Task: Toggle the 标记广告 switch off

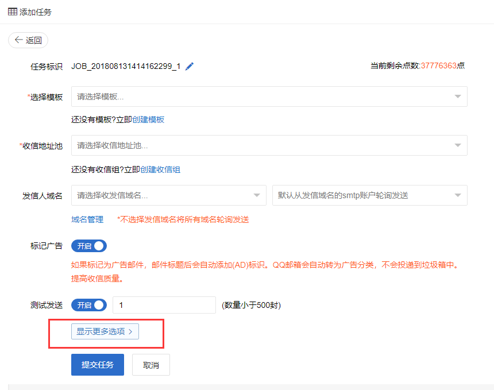Action: [89, 246]
